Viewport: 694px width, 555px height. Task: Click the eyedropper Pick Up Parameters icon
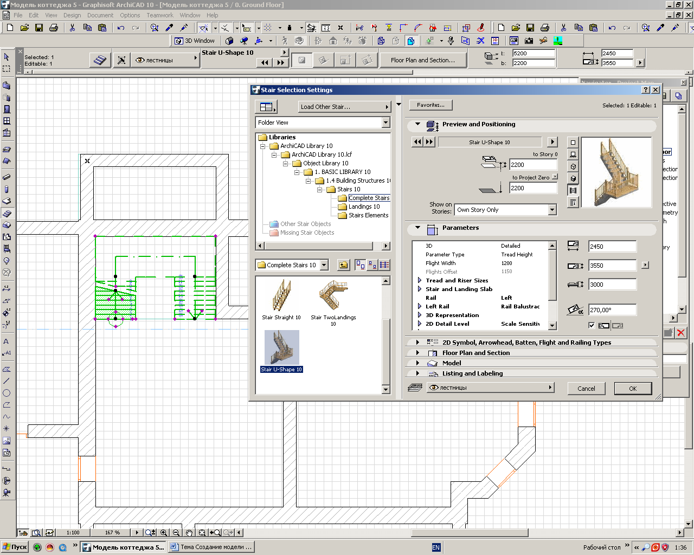pyautogui.click(x=169, y=28)
